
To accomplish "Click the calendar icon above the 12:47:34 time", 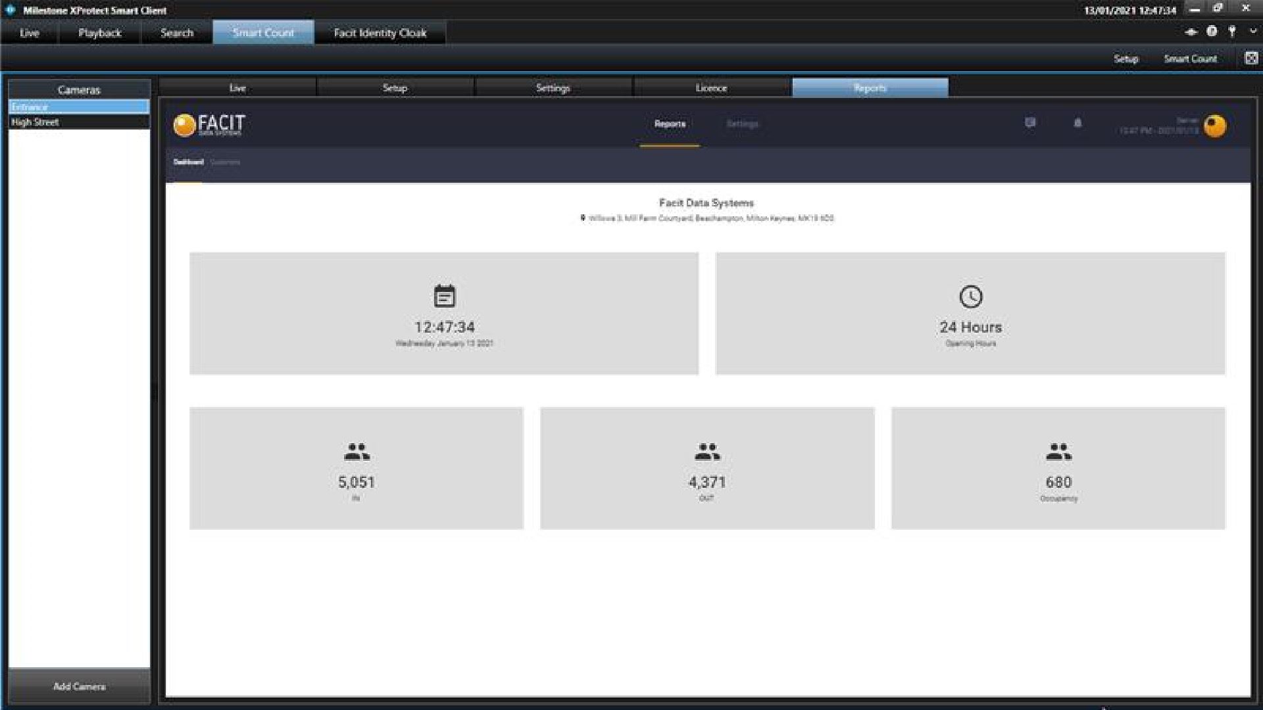I will (x=445, y=296).
